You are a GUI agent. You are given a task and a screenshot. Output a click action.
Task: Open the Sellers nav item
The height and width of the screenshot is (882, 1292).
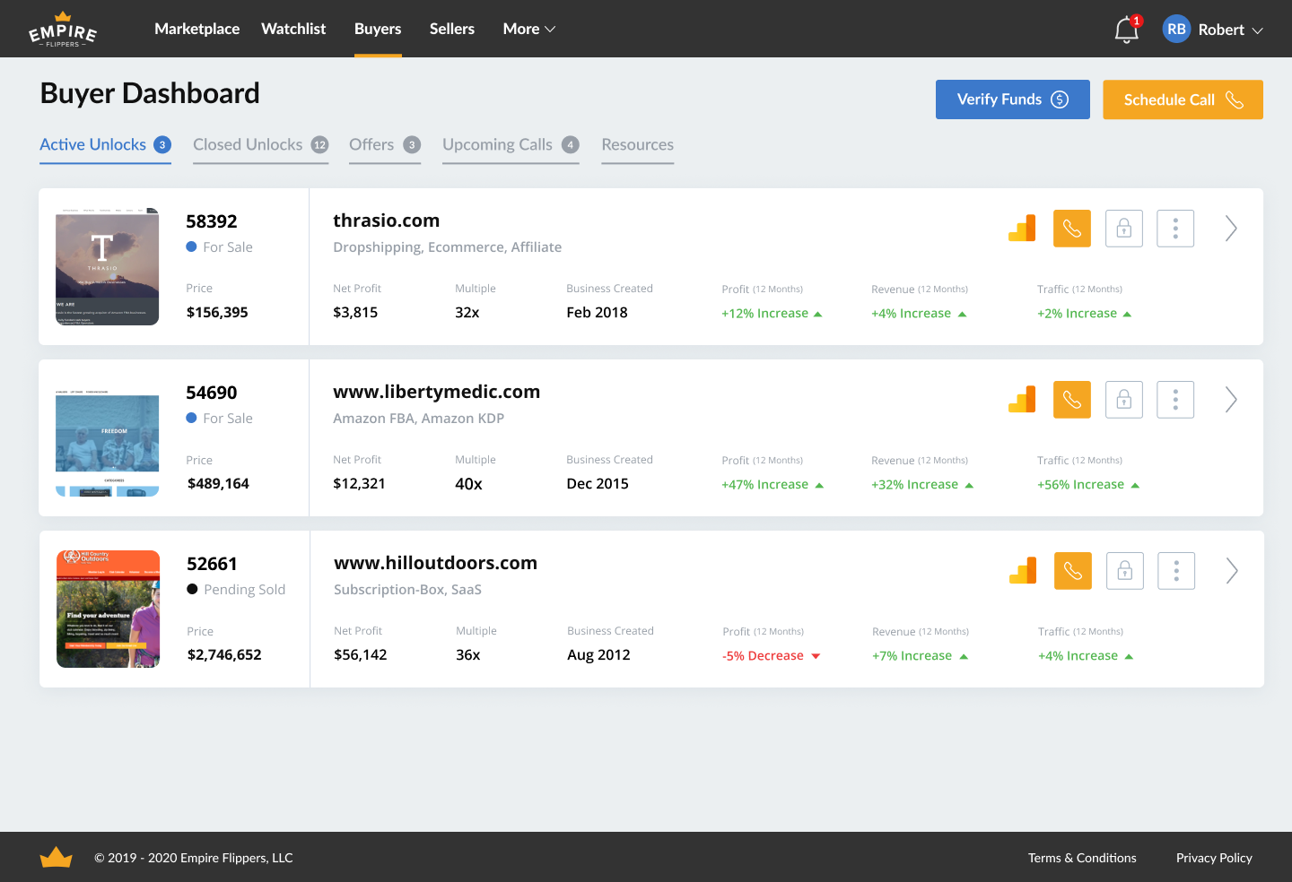452,30
